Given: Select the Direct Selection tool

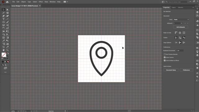Looking at the screenshot, I should (7, 10).
